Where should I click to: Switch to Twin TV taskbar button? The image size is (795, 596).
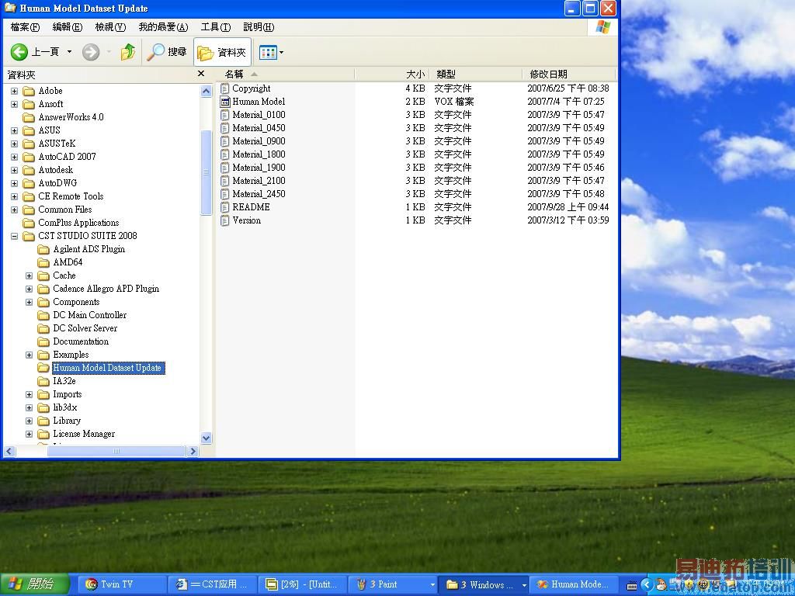click(122, 584)
